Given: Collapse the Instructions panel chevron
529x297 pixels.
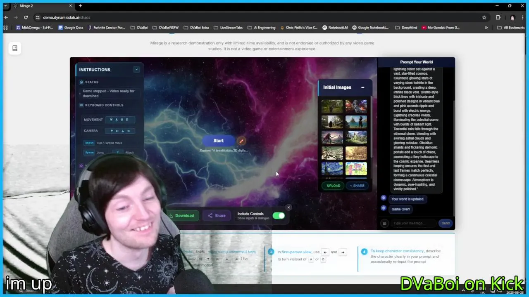Looking at the screenshot, I should click(x=136, y=69).
